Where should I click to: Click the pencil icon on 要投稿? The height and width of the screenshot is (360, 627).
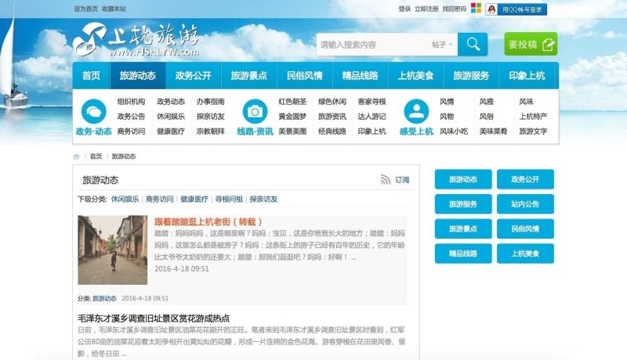pyautogui.click(x=549, y=45)
